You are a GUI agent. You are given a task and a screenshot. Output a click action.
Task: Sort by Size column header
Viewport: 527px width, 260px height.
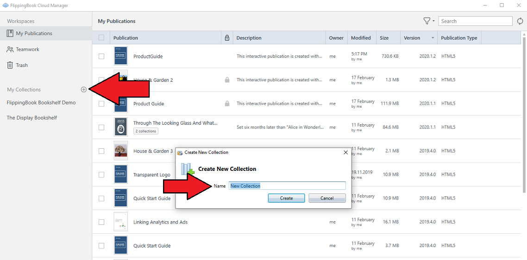point(388,38)
